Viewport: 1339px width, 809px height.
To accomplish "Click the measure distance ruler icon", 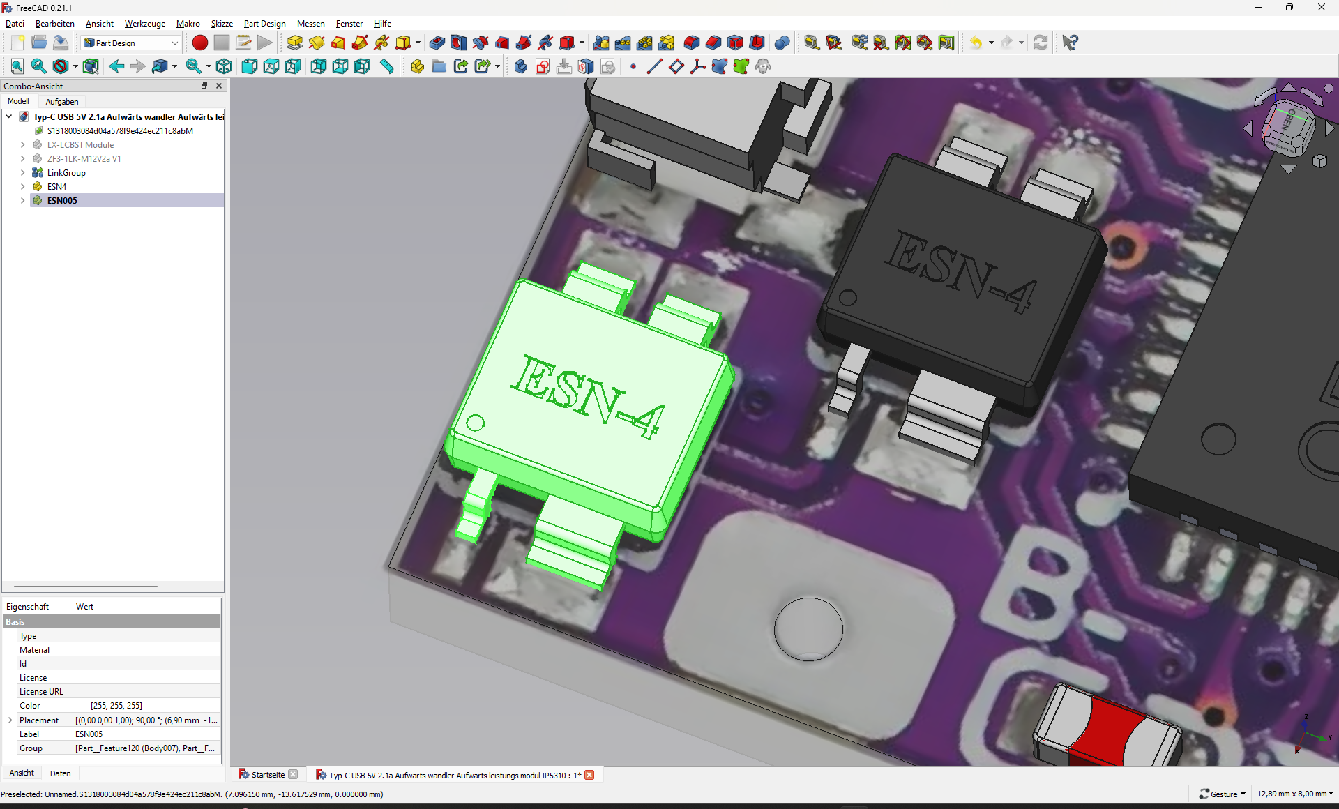I will pyautogui.click(x=386, y=66).
